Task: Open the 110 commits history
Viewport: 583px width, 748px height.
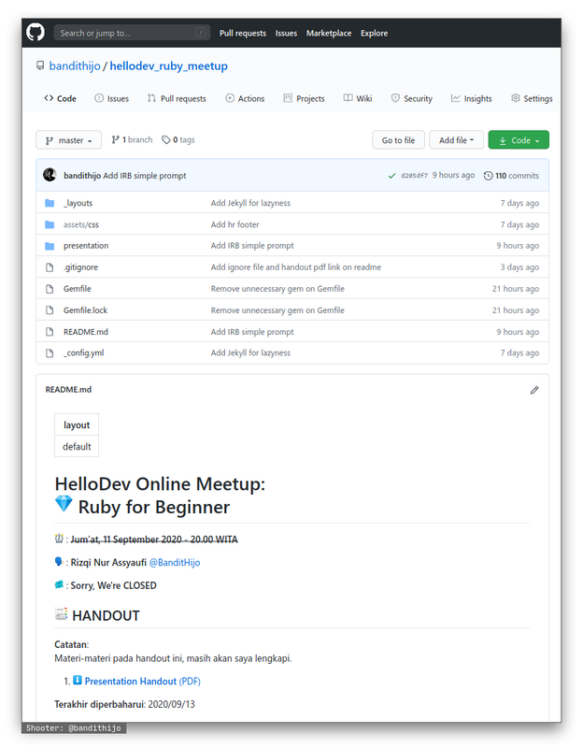Action: pos(511,176)
